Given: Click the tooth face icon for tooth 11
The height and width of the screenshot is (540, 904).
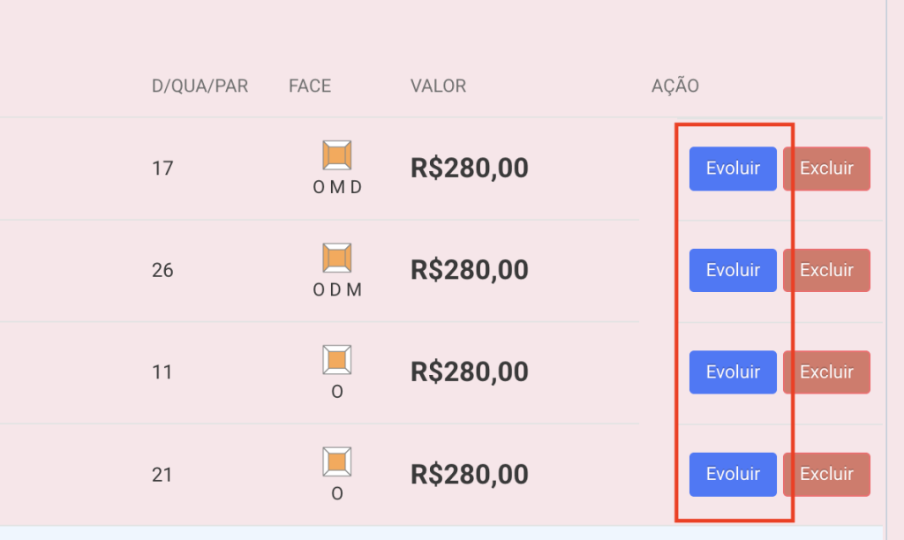Looking at the screenshot, I should pos(336,360).
